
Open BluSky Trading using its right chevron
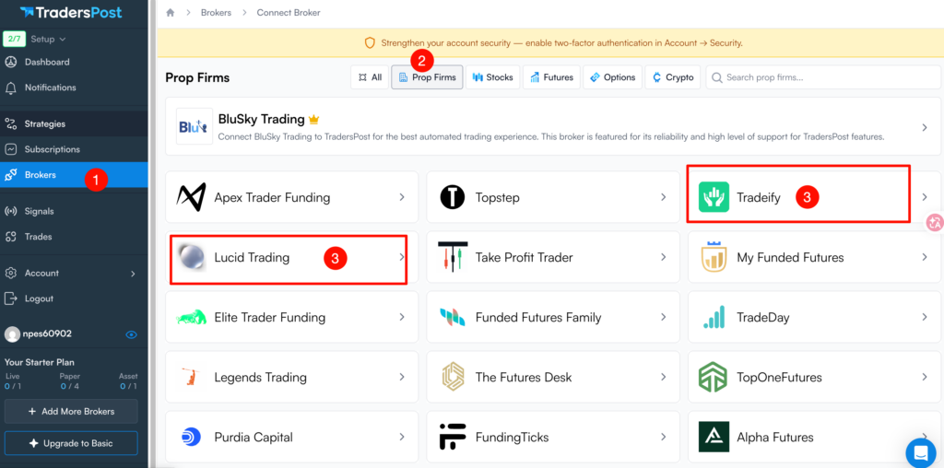924,127
